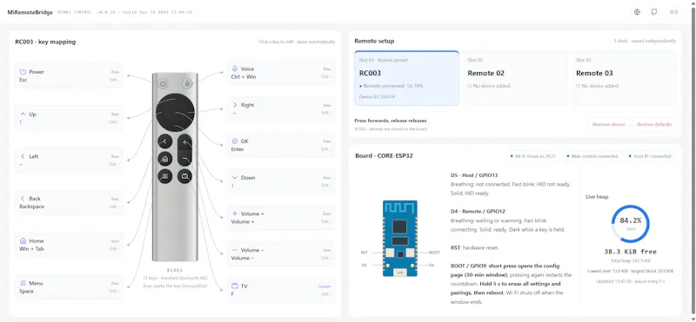
Task: Click the round D-pad on the remote image
Action: click(x=176, y=113)
